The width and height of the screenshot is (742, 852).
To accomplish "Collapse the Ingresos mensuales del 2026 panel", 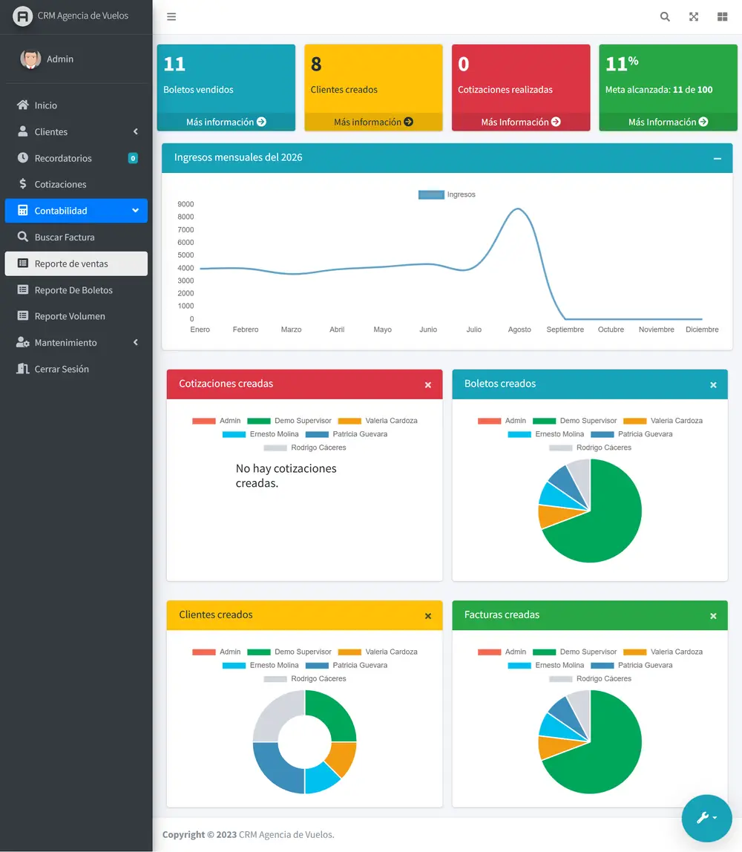I will [718, 159].
